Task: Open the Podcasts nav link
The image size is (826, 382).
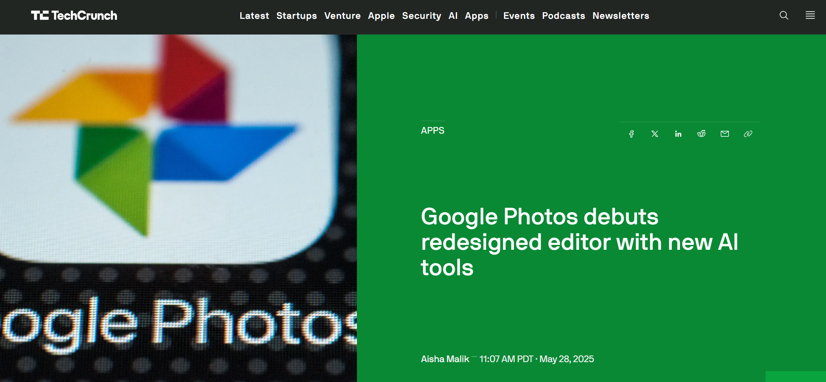Action: [563, 16]
